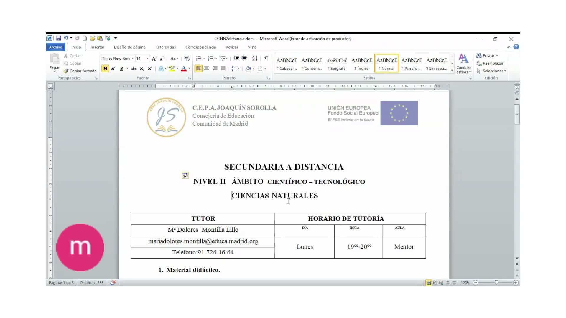Click the zoom slider handle
The width and height of the screenshot is (566, 318).
click(496, 283)
